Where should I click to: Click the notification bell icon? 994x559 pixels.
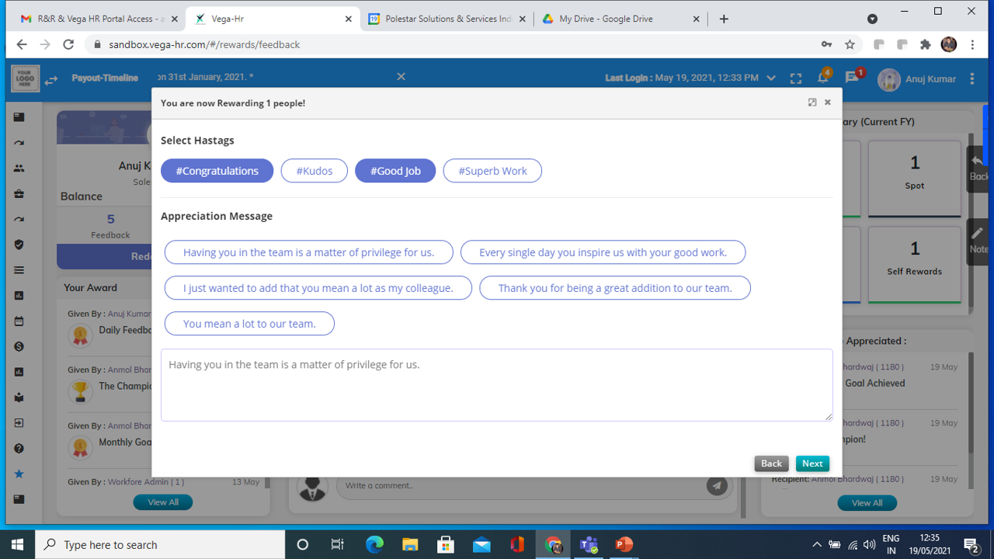click(822, 78)
